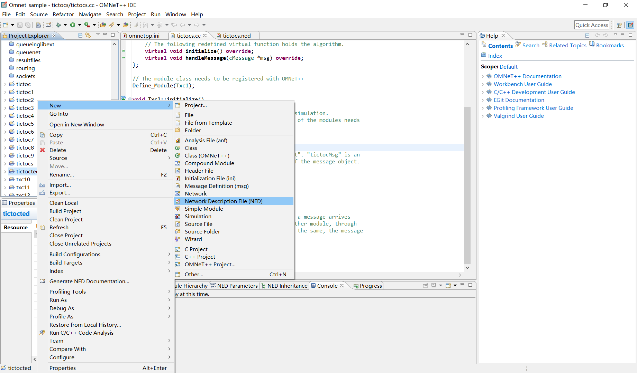
Task: Open the Build Configurations submenu
Action: point(106,254)
